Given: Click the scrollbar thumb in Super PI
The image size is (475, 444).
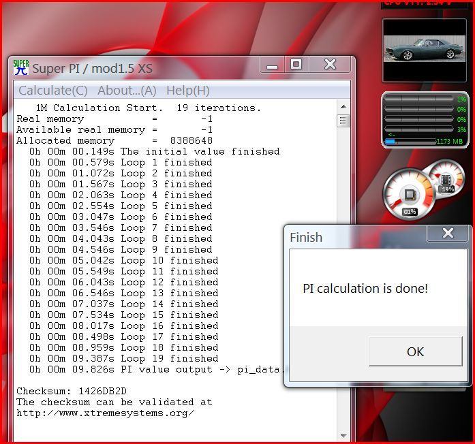Looking at the screenshot, I should 343,121.
